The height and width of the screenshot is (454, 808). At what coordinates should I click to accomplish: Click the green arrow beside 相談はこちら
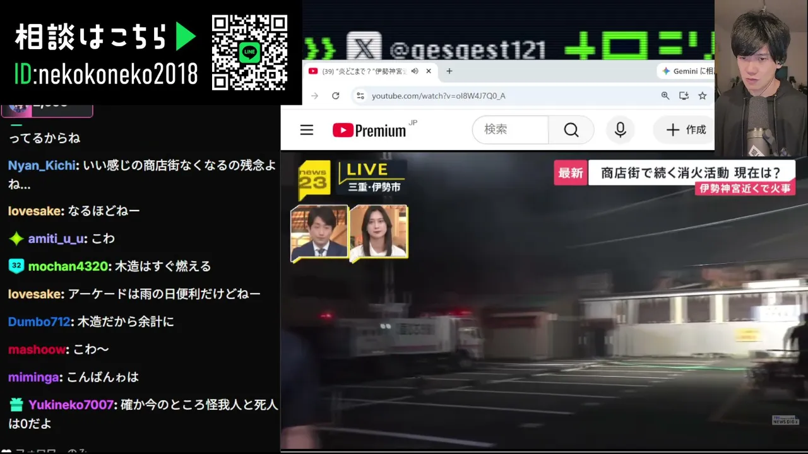pos(186,37)
